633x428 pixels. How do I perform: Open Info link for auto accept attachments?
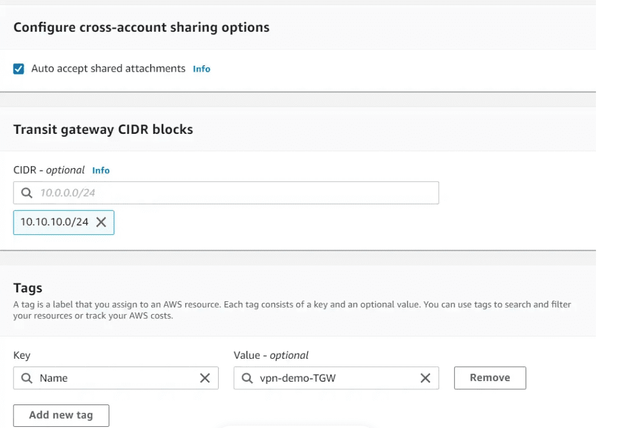(202, 69)
